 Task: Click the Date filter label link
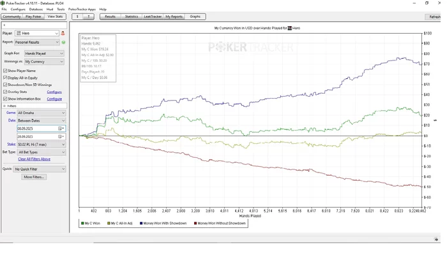11,120
